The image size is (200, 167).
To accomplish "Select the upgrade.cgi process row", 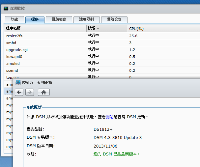I will pos(102,50).
